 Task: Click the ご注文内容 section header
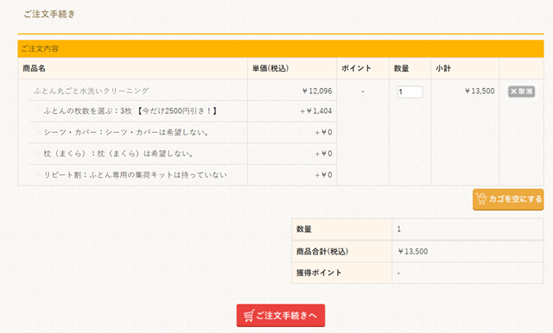[x=281, y=48]
